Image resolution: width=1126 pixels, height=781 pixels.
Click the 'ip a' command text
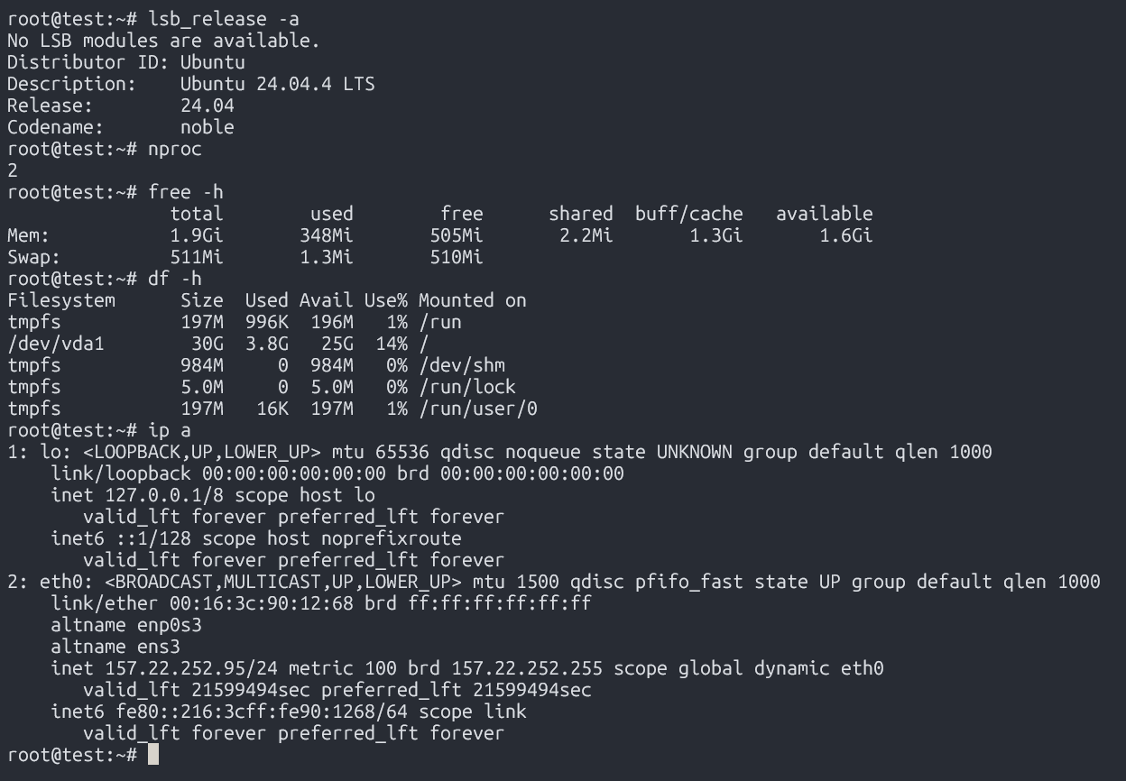pos(170,430)
